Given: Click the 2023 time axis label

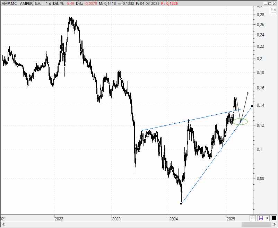Looking at the screenshot, I should 116,219.
